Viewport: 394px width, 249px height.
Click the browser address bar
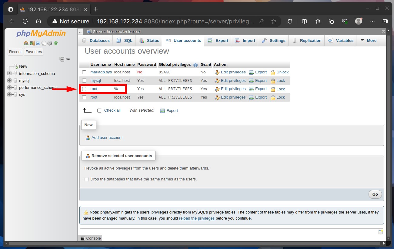[176, 21]
